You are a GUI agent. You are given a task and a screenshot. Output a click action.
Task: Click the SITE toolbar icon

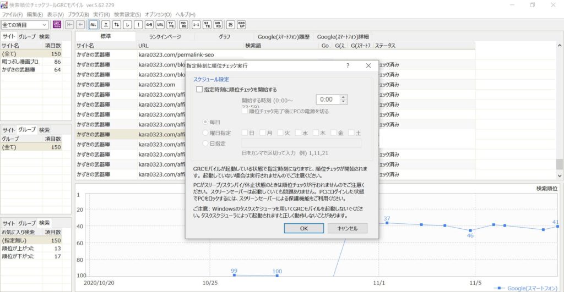click(x=207, y=24)
